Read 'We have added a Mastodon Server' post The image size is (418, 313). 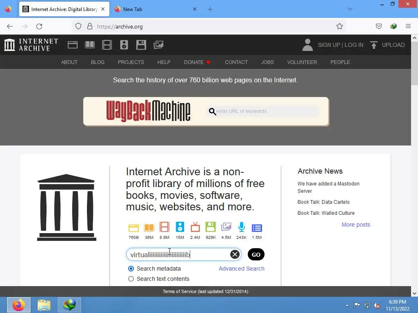[x=329, y=187]
